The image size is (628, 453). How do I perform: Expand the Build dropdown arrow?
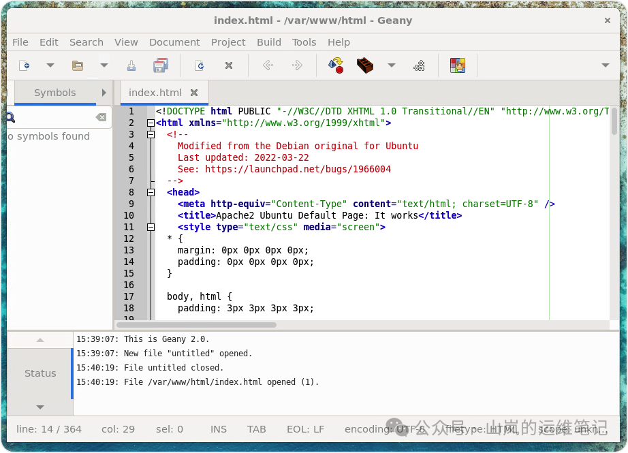coord(392,65)
